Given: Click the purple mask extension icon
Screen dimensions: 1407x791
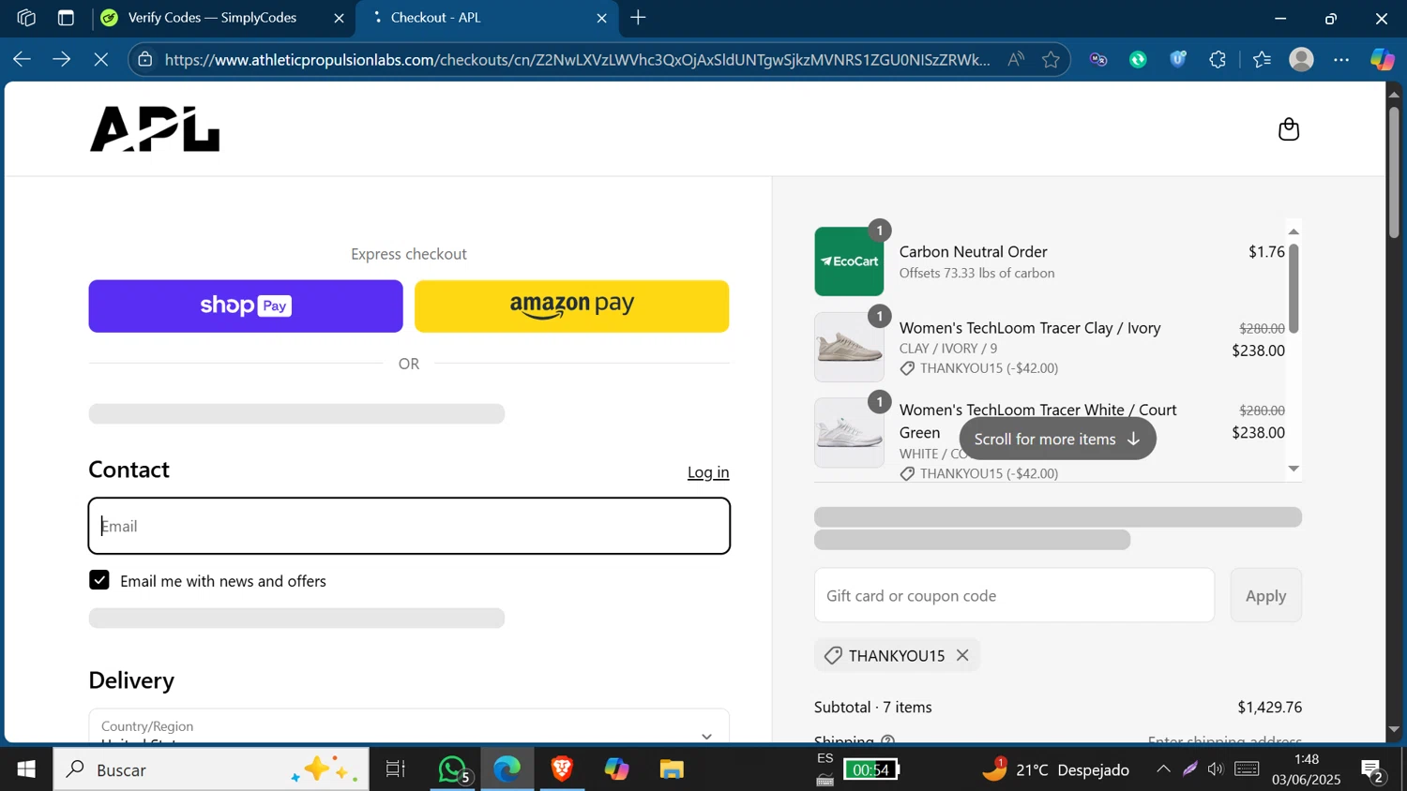Looking at the screenshot, I should point(1098,60).
